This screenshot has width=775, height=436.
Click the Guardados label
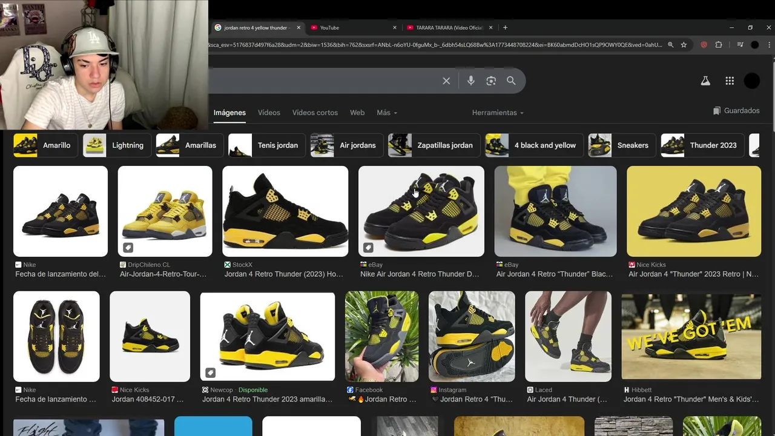742,111
